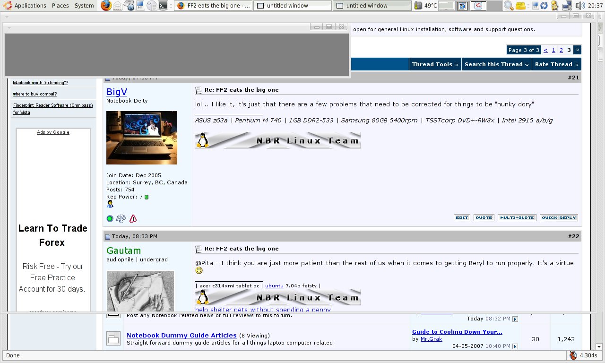
Task: Click the Ubuntu logo in the Applications menu
Action: [x=7, y=6]
